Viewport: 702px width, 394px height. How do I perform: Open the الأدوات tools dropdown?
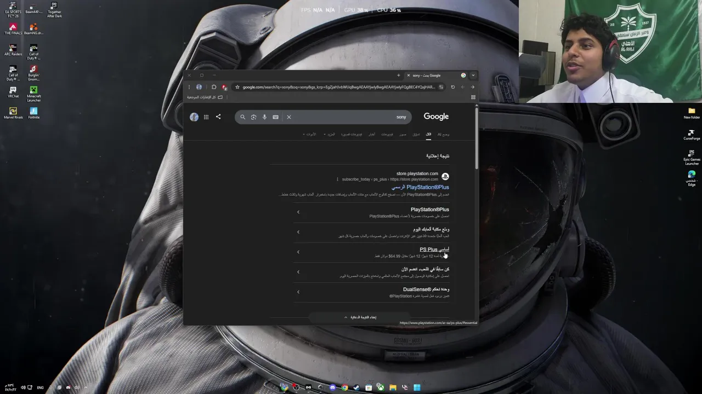tap(310, 134)
